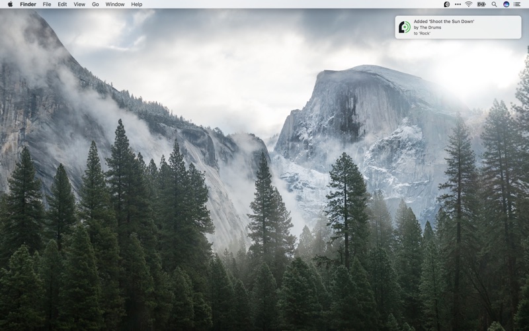Open the Window menu
Screen dimensions: 529x331
click(x=114, y=5)
